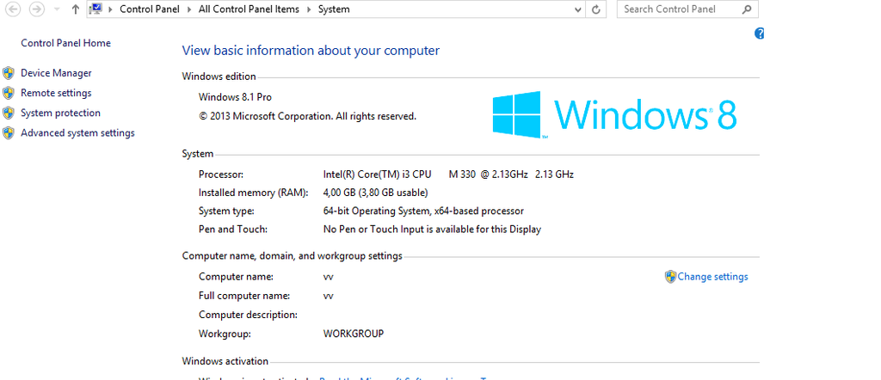Click the Windows activation section heading

pos(225,361)
